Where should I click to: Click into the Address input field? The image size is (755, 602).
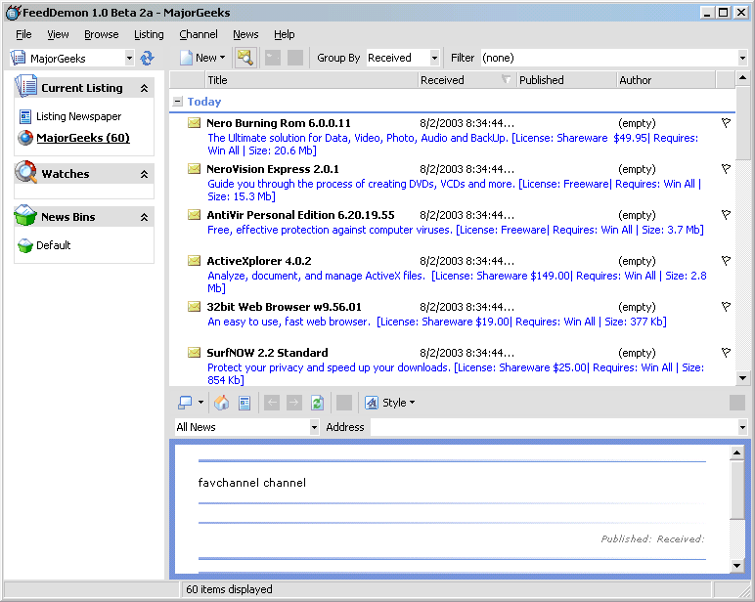554,427
